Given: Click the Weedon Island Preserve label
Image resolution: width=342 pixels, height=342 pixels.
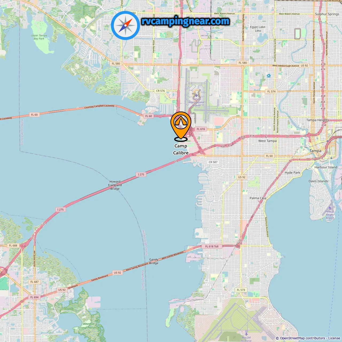Looking at the screenshot, I should (88, 326).
